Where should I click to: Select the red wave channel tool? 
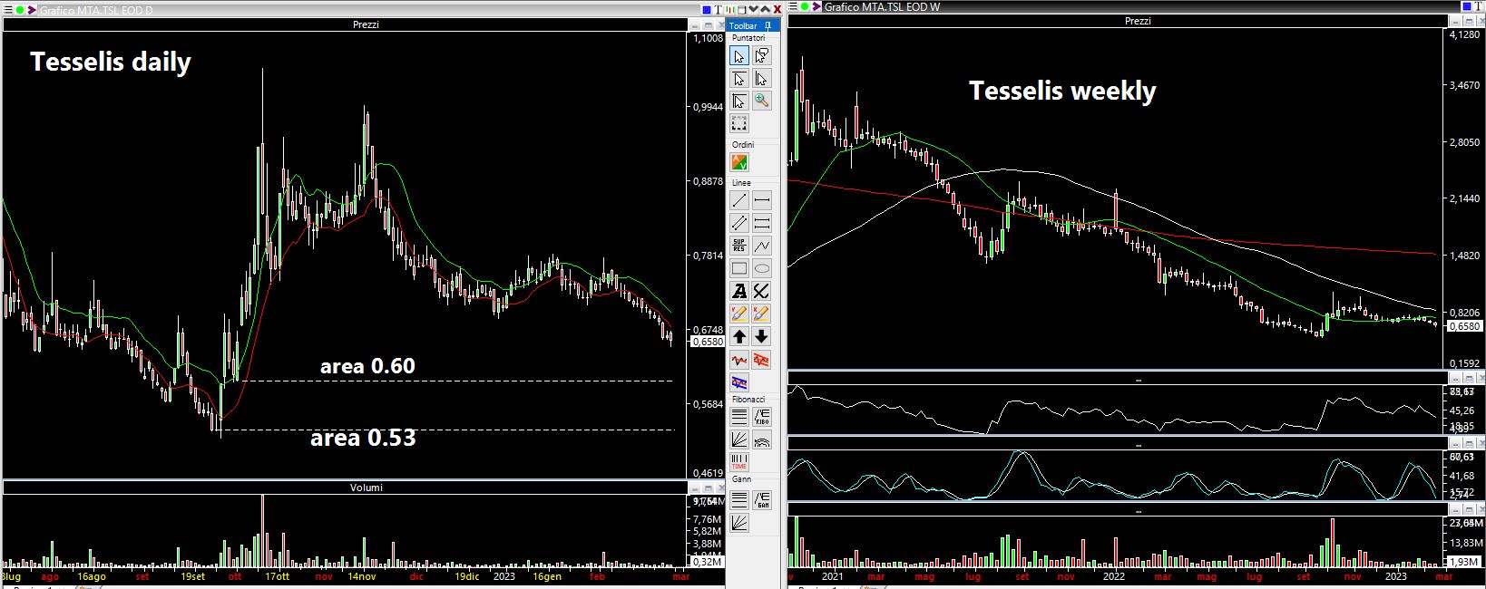(x=762, y=360)
